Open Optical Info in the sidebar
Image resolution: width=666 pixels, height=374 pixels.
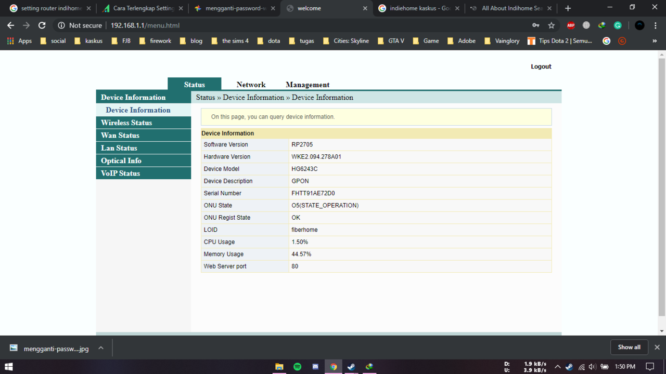click(x=121, y=161)
